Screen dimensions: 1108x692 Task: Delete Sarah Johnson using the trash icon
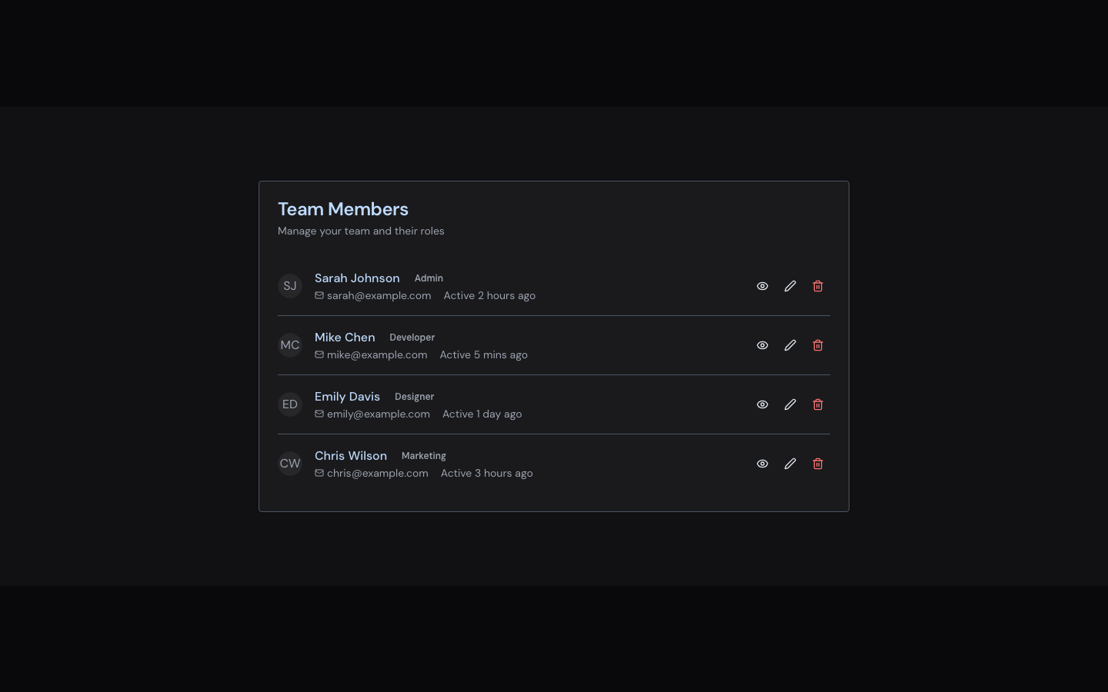coord(818,286)
